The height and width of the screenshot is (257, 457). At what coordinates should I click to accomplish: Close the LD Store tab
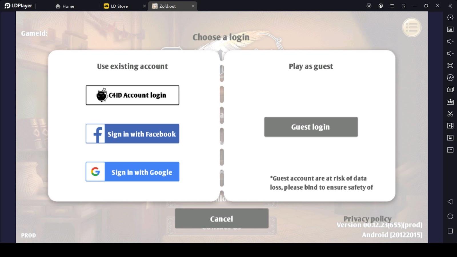[x=144, y=6]
